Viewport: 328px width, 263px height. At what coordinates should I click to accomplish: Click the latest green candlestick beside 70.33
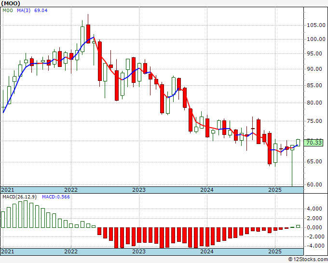298,143
